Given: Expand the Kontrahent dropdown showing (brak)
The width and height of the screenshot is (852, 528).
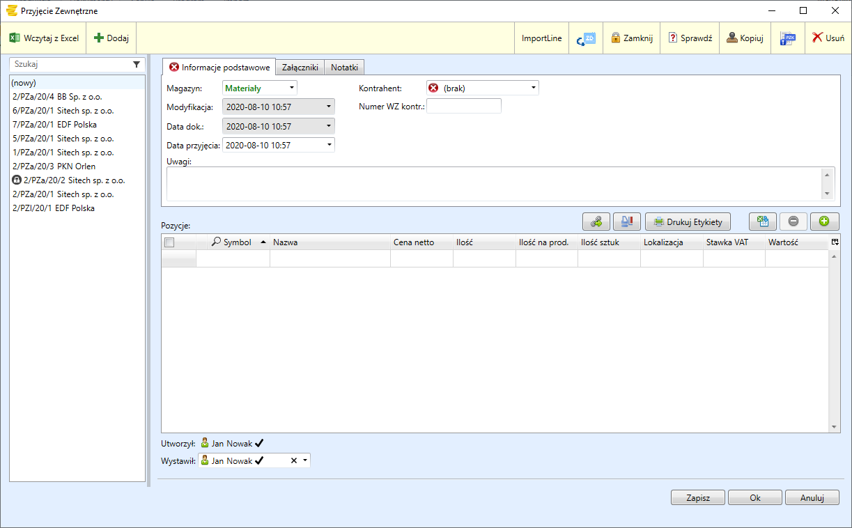Looking at the screenshot, I should click(x=533, y=88).
